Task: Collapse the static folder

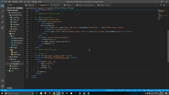Action: click(13, 34)
